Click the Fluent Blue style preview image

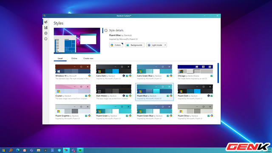tap(77, 41)
